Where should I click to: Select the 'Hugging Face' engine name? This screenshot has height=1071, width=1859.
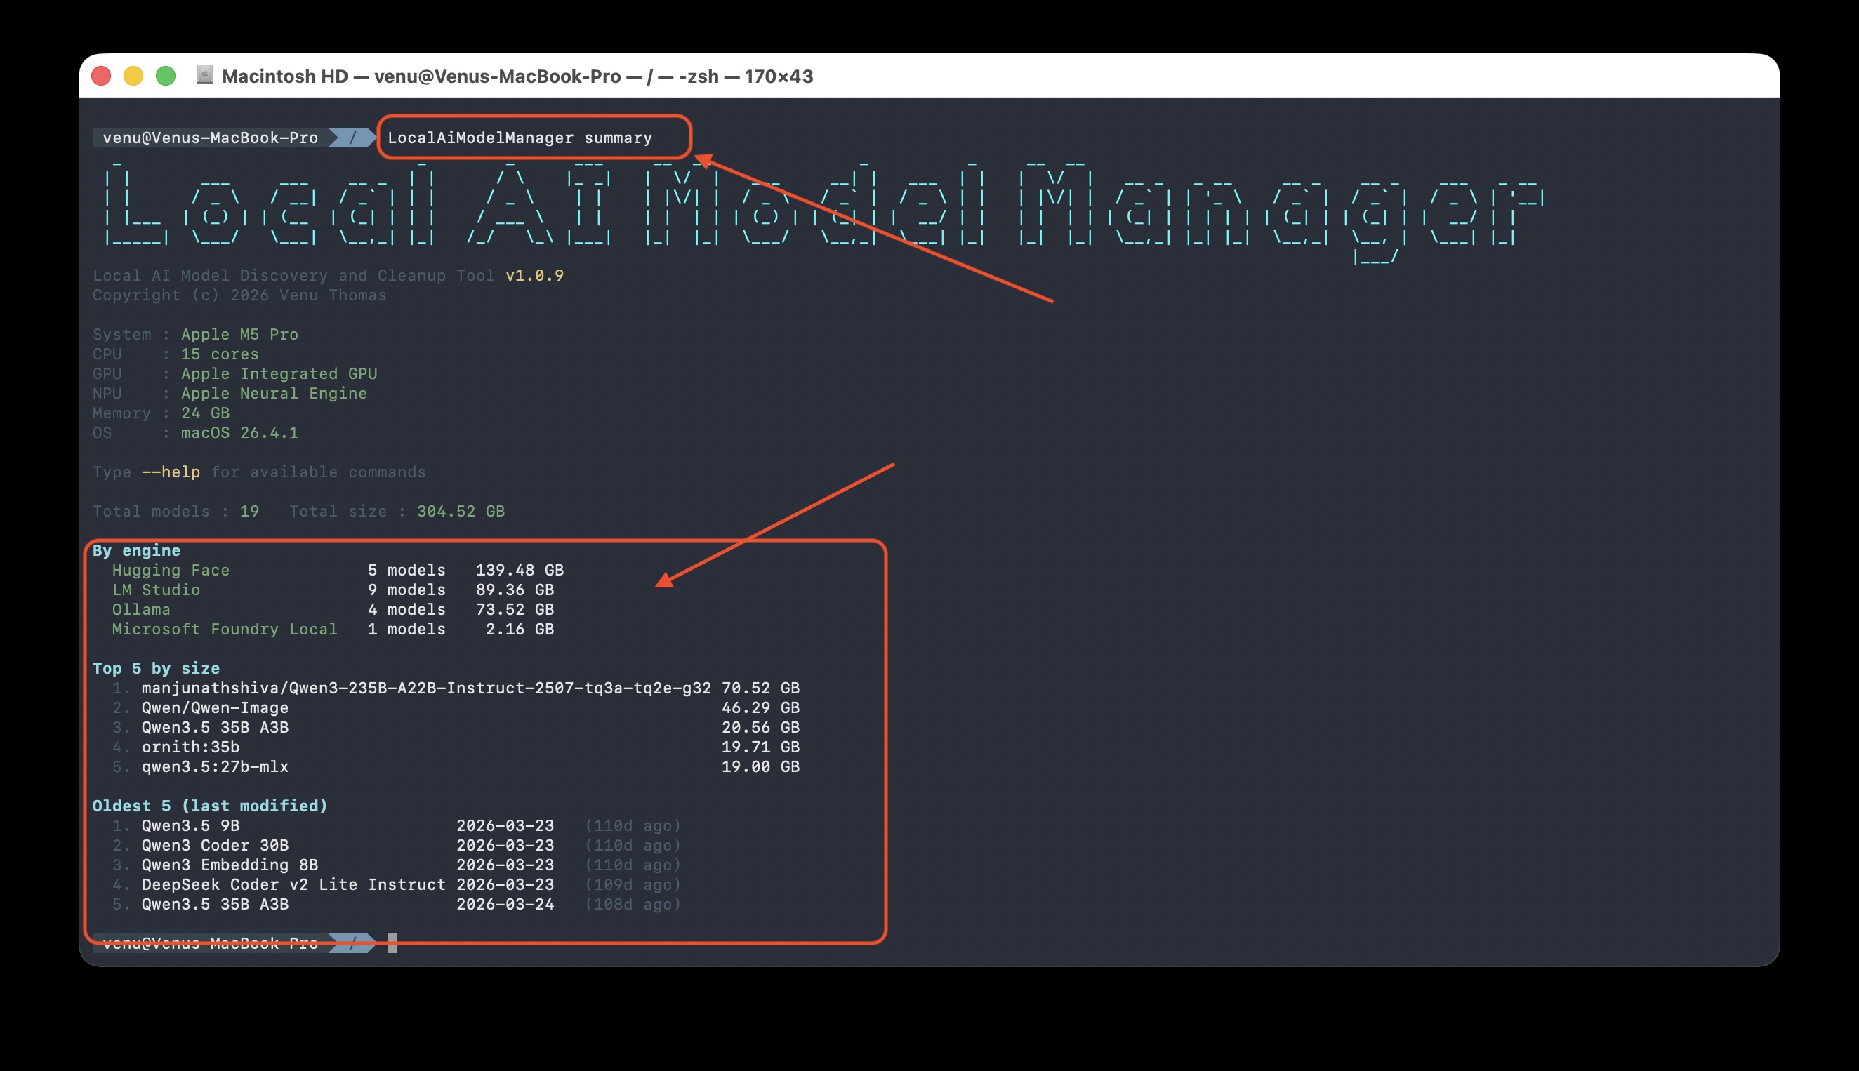click(171, 570)
